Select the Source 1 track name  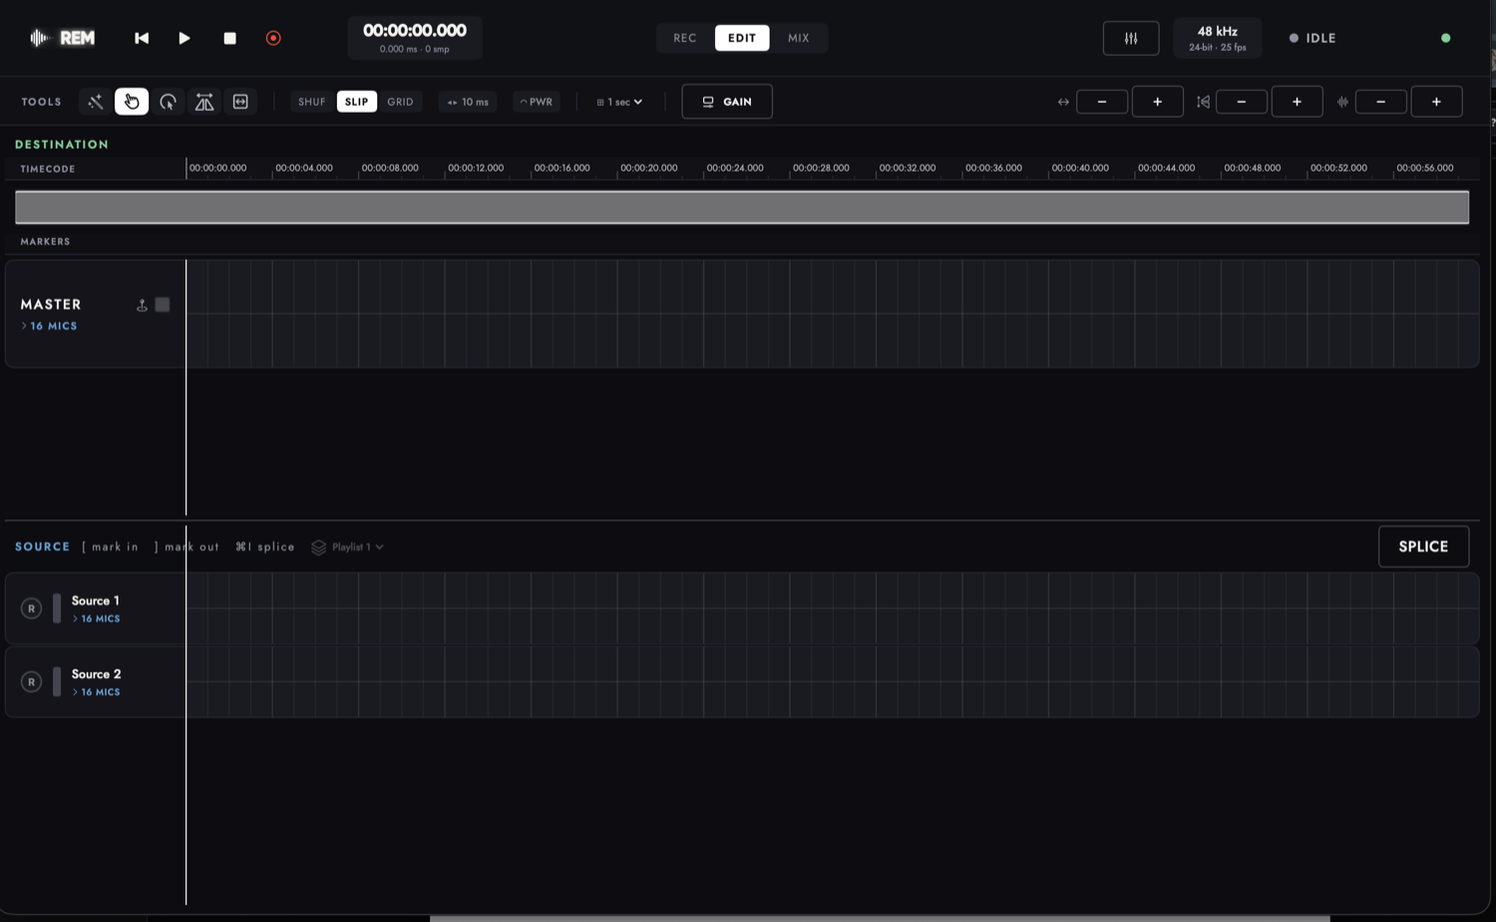tap(95, 601)
